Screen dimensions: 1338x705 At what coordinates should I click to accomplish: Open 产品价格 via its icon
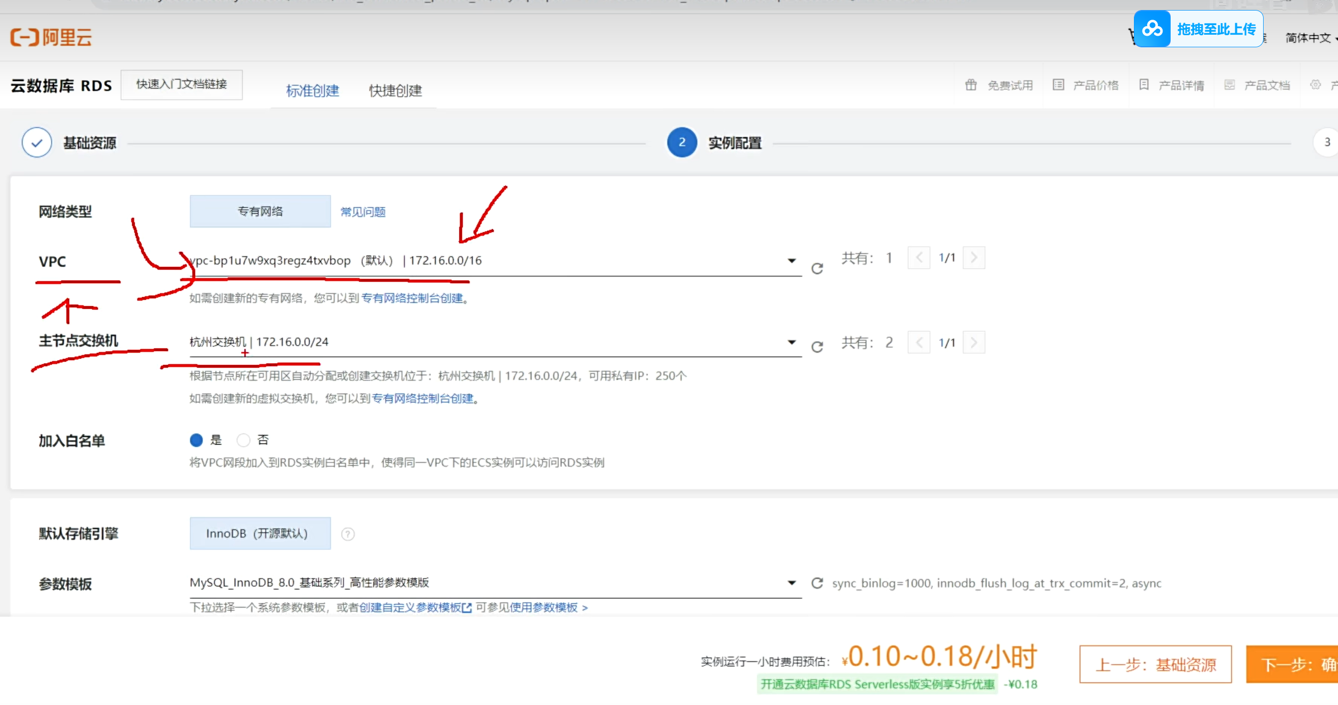tap(1058, 84)
